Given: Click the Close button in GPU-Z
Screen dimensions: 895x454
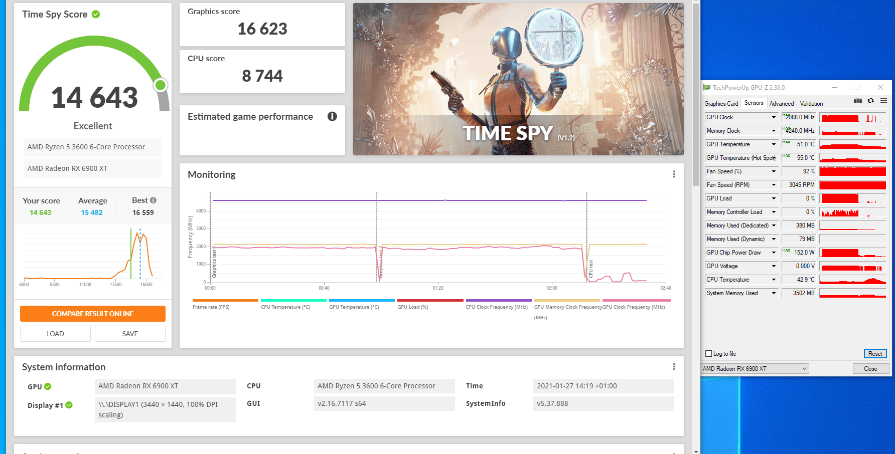Looking at the screenshot, I should [870, 369].
